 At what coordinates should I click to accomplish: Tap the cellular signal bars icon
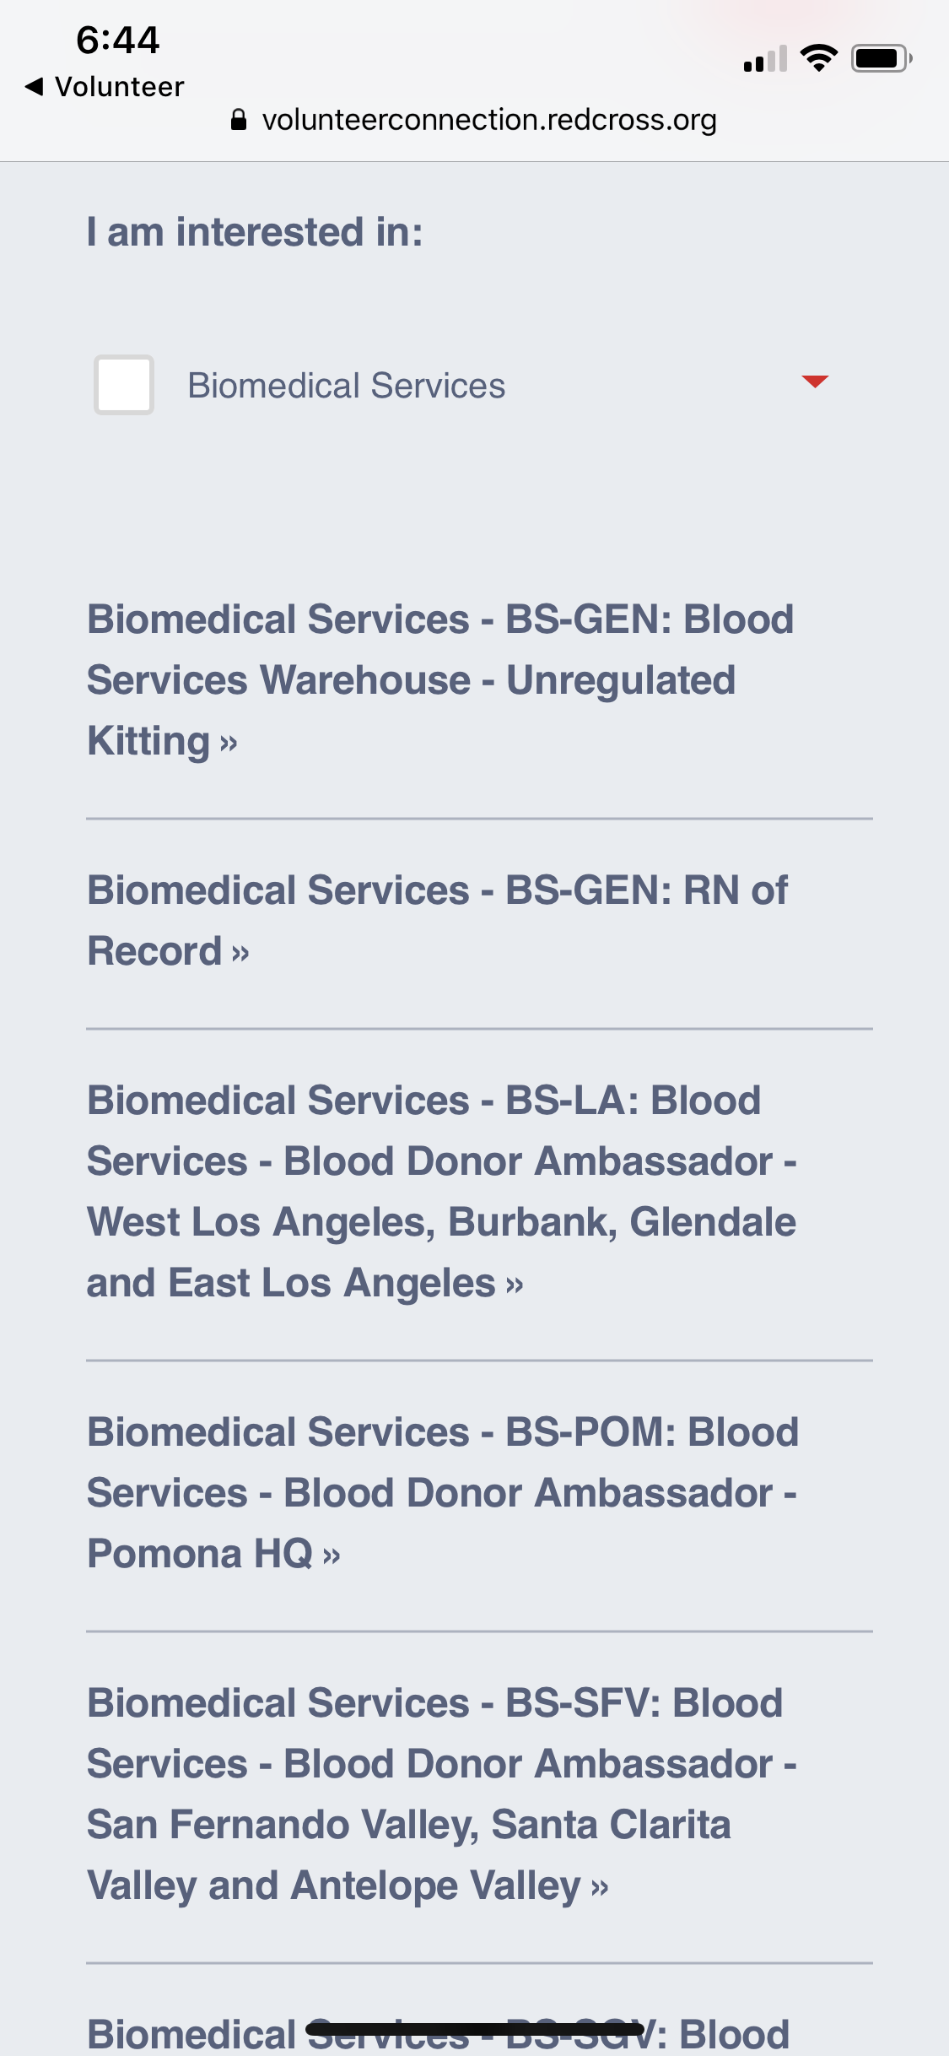click(x=765, y=59)
